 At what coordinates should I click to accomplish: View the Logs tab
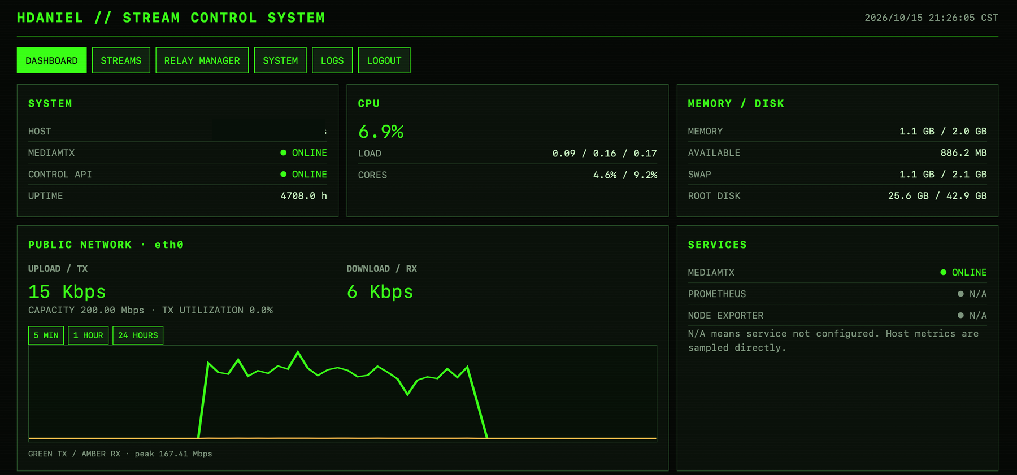click(332, 60)
